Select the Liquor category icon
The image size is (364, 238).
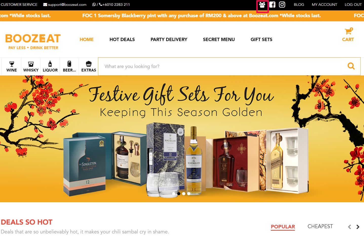click(x=50, y=64)
